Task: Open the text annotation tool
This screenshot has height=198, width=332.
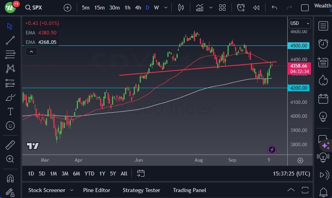Action: click(10, 111)
